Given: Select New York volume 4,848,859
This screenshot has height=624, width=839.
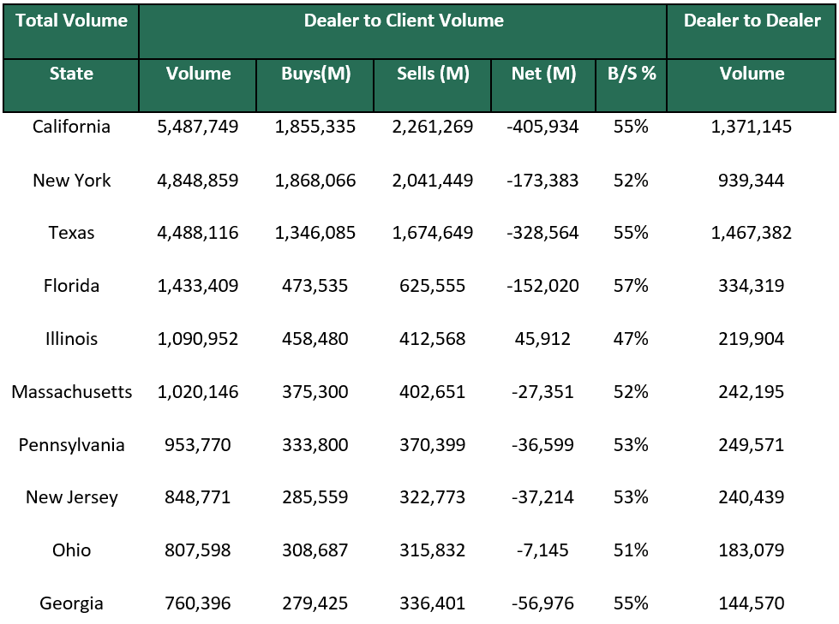Looking at the screenshot, I should click(197, 180).
